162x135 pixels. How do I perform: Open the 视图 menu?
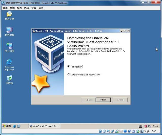tap(19, 8)
